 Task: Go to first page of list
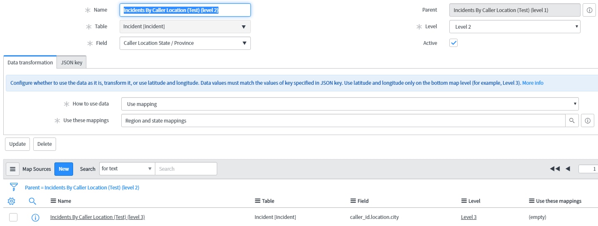pos(554,169)
